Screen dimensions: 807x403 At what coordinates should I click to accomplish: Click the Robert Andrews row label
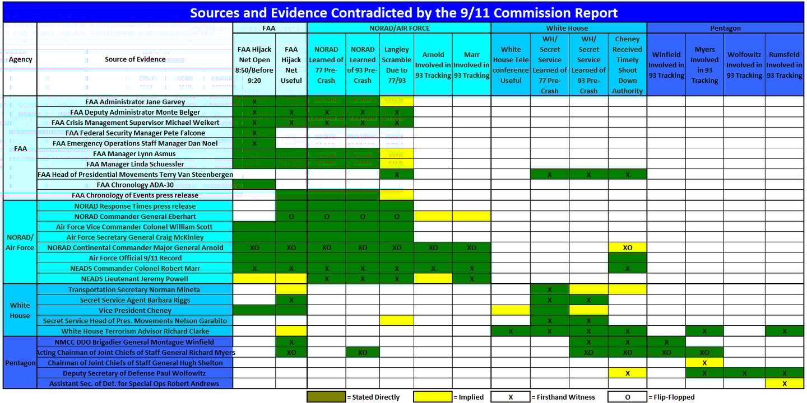(x=135, y=383)
